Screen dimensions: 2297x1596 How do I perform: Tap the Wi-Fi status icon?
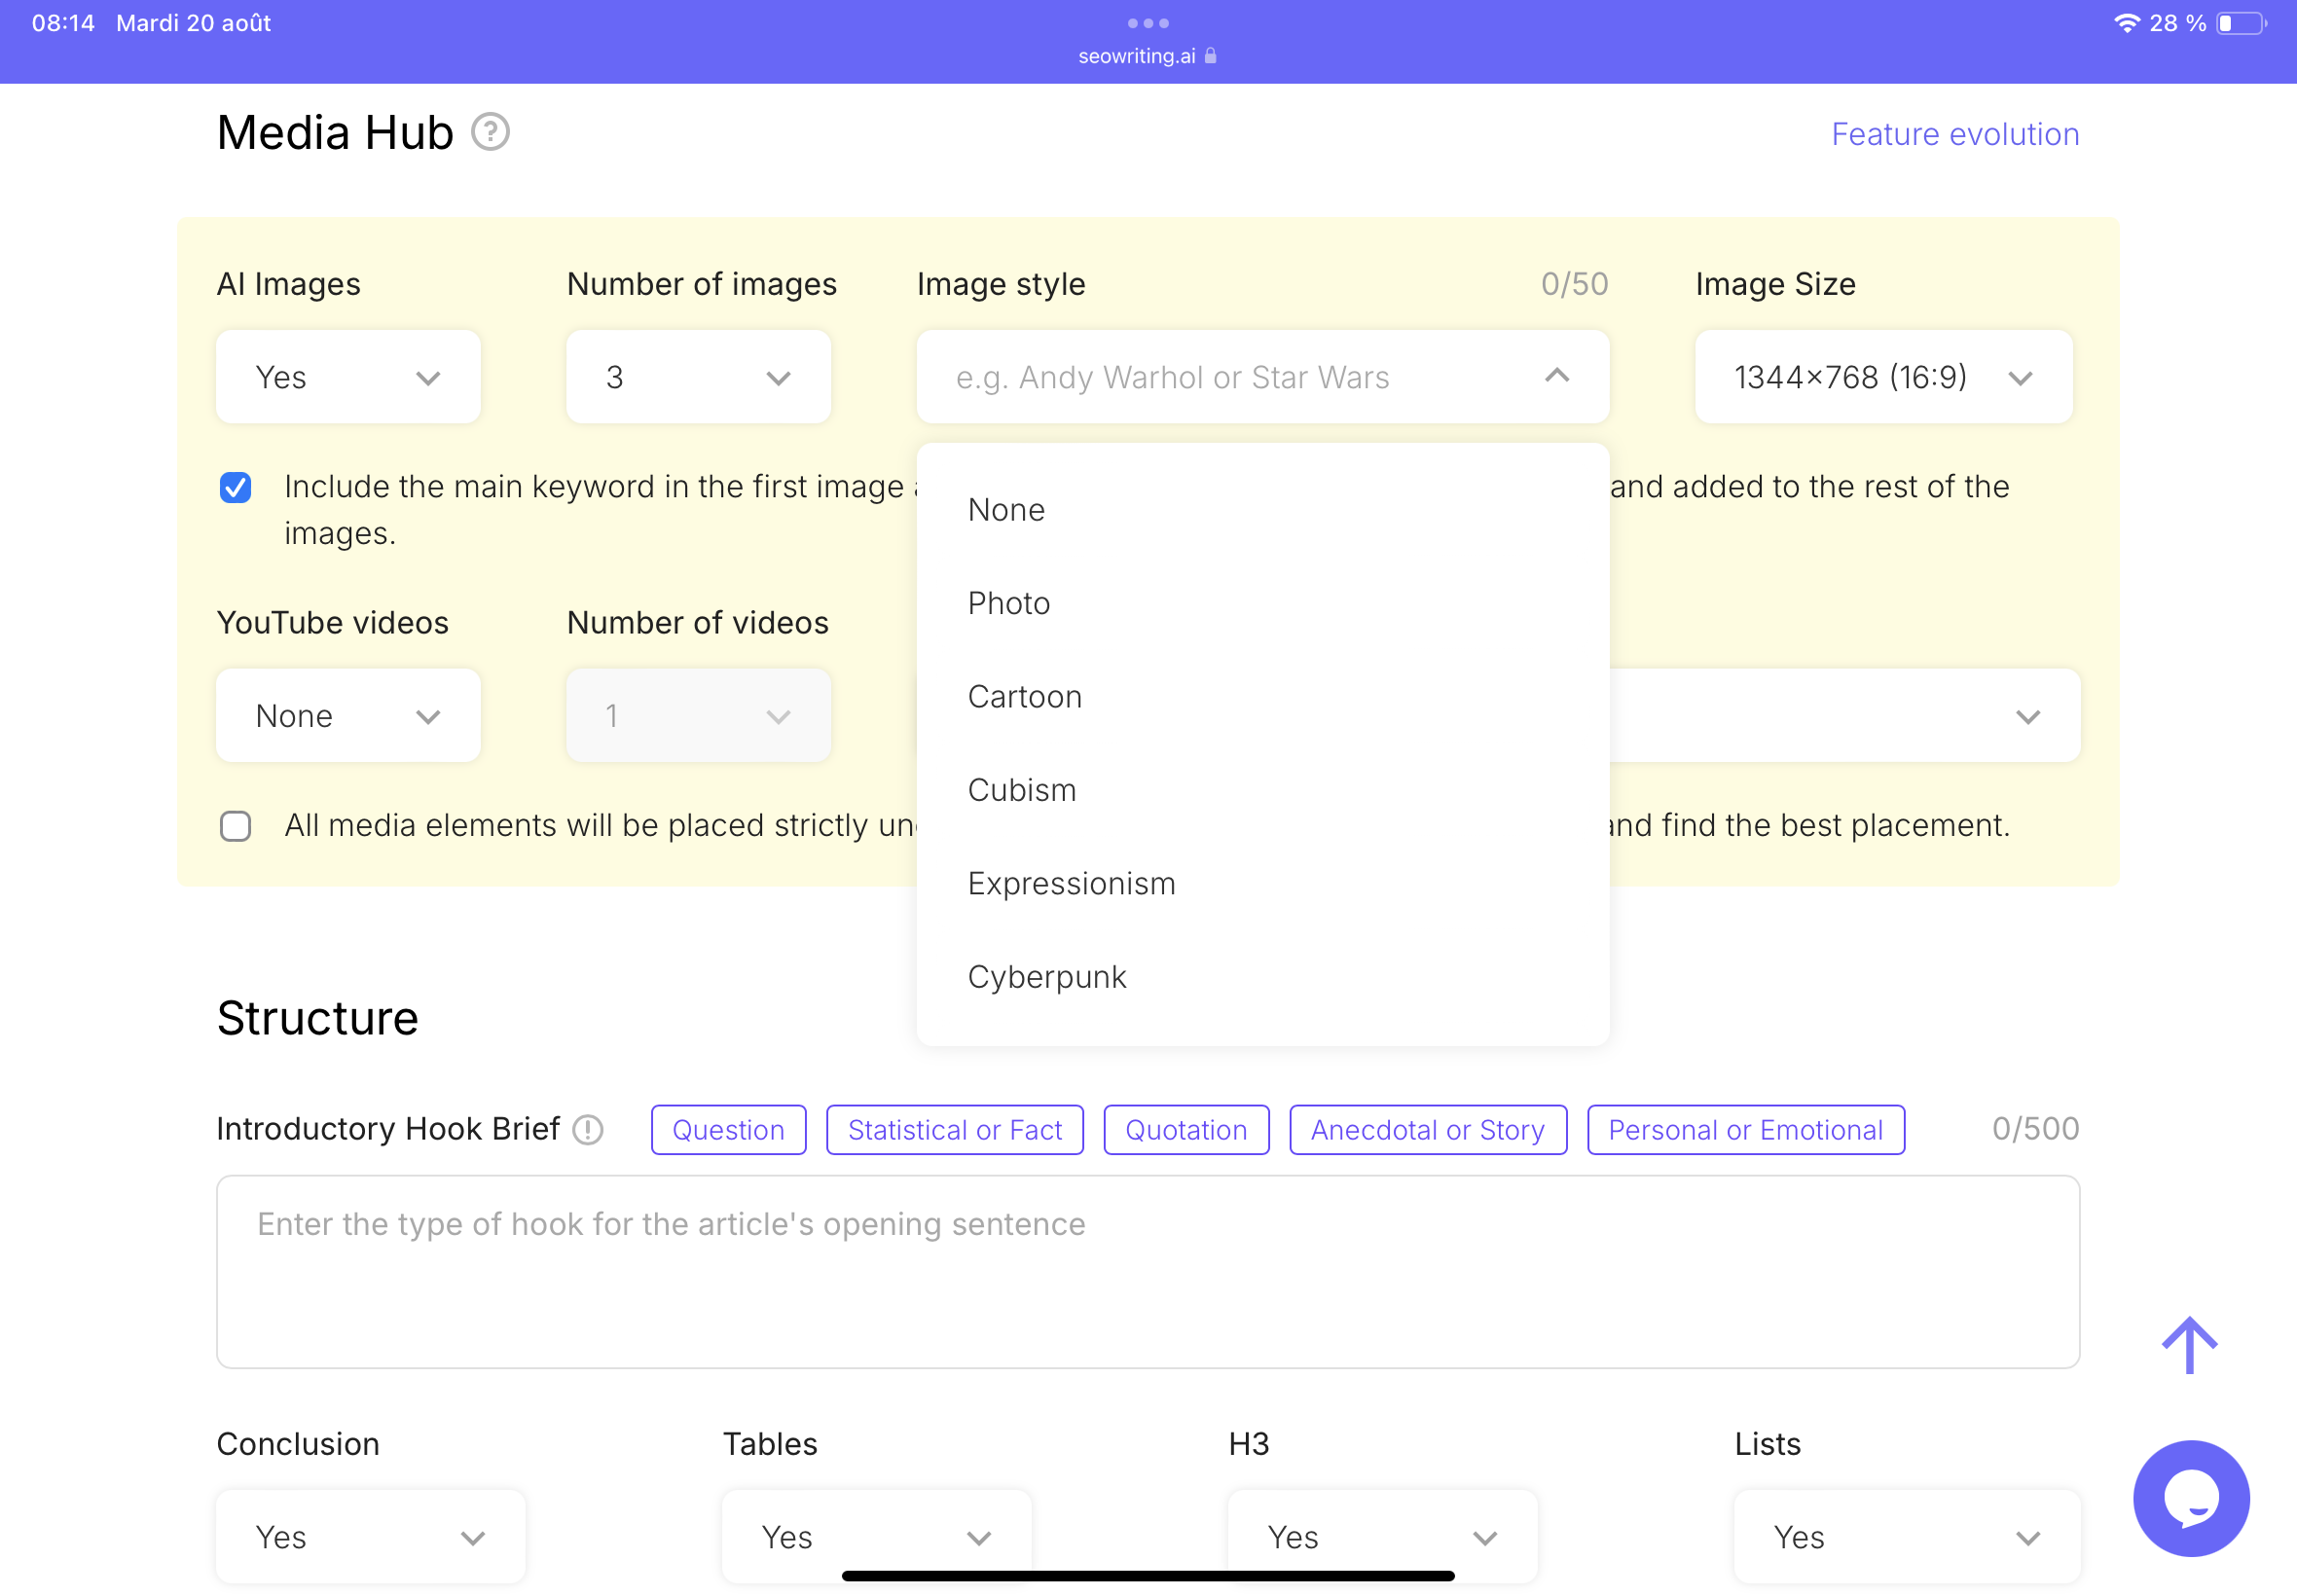[x=2126, y=23]
